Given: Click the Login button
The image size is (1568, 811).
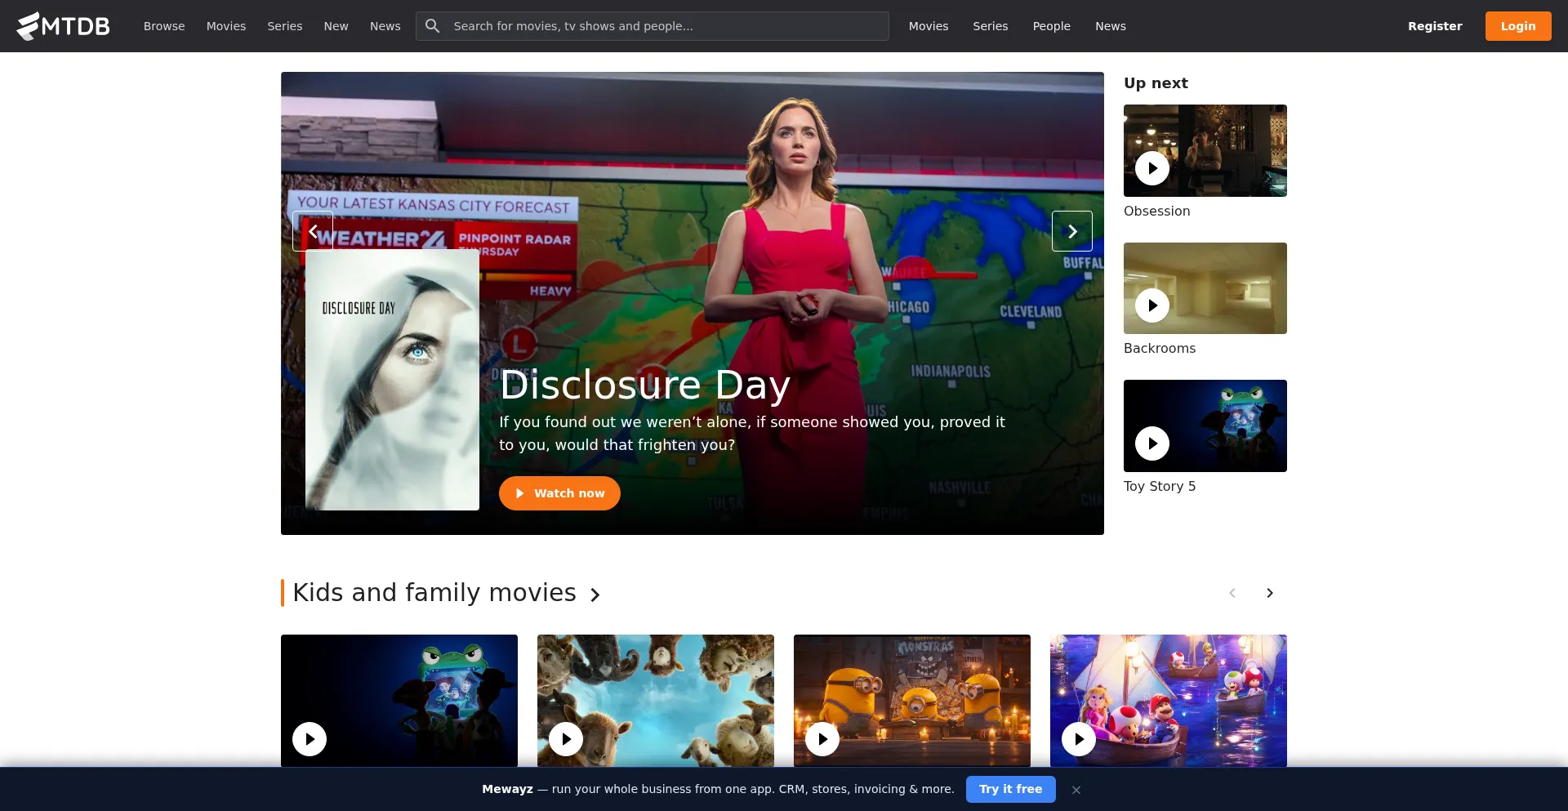Looking at the screenshot, I should [1518, 26].
